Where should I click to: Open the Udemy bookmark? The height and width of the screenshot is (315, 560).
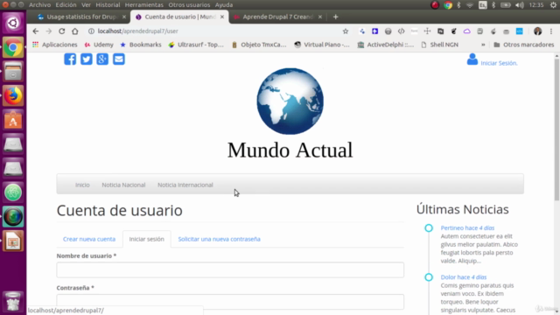[99, 45]
